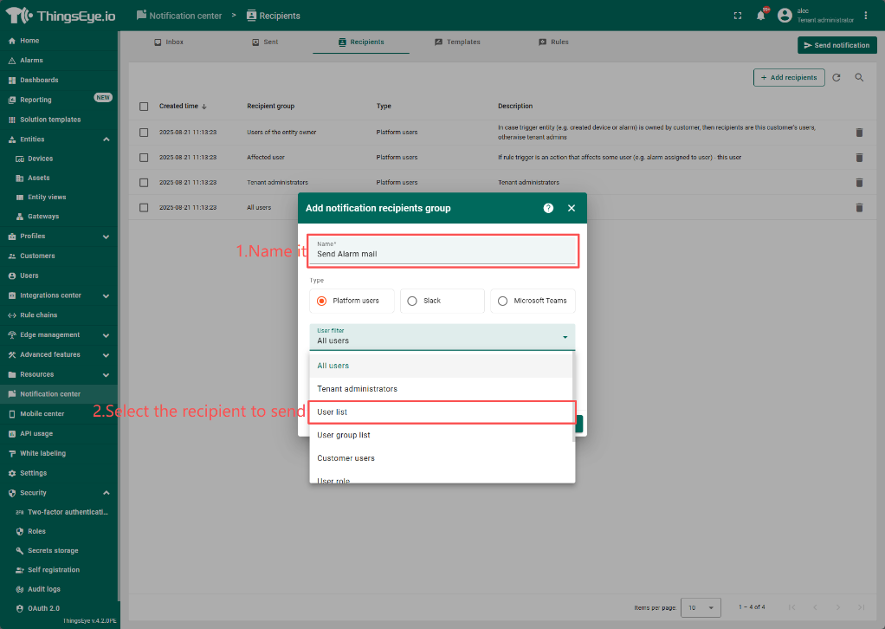Open the user account menu icon

[x=785, y=16]
